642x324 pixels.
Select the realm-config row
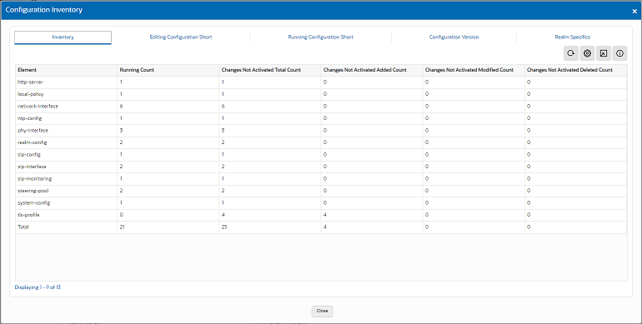coord(321,142)
